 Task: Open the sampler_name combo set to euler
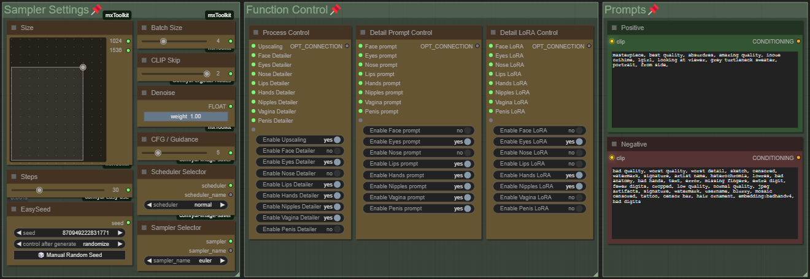pos(186,261)
